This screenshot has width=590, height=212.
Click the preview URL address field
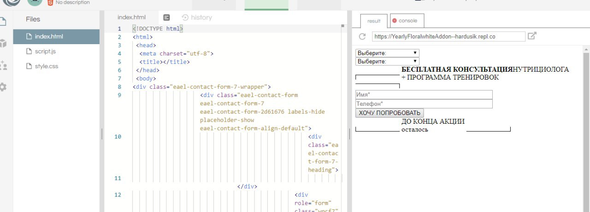coord(448,36)
